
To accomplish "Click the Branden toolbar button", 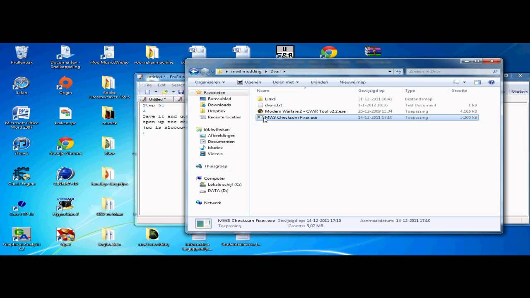I will click(319, 82).
